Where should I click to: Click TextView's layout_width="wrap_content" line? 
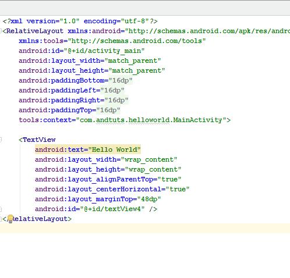106,159
